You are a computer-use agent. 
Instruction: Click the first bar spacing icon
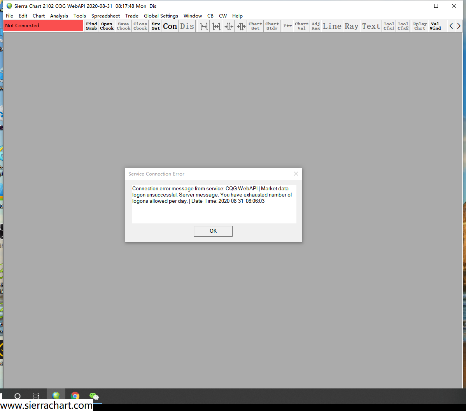coord(204,26)
